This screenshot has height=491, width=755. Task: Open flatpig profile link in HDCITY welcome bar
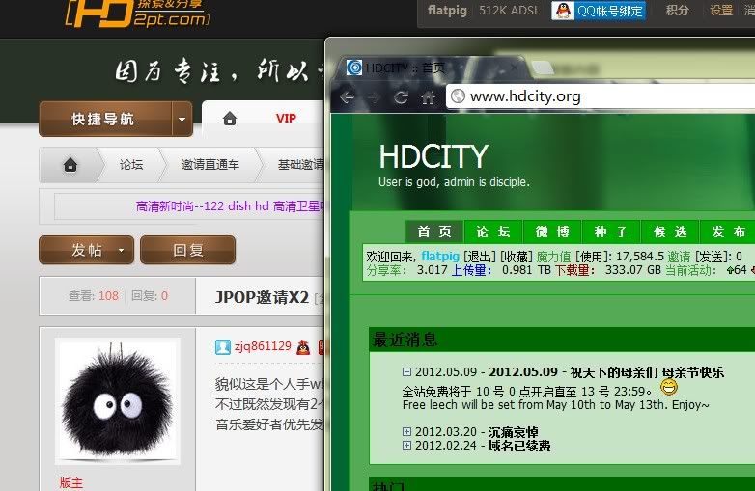pos(440,257)
